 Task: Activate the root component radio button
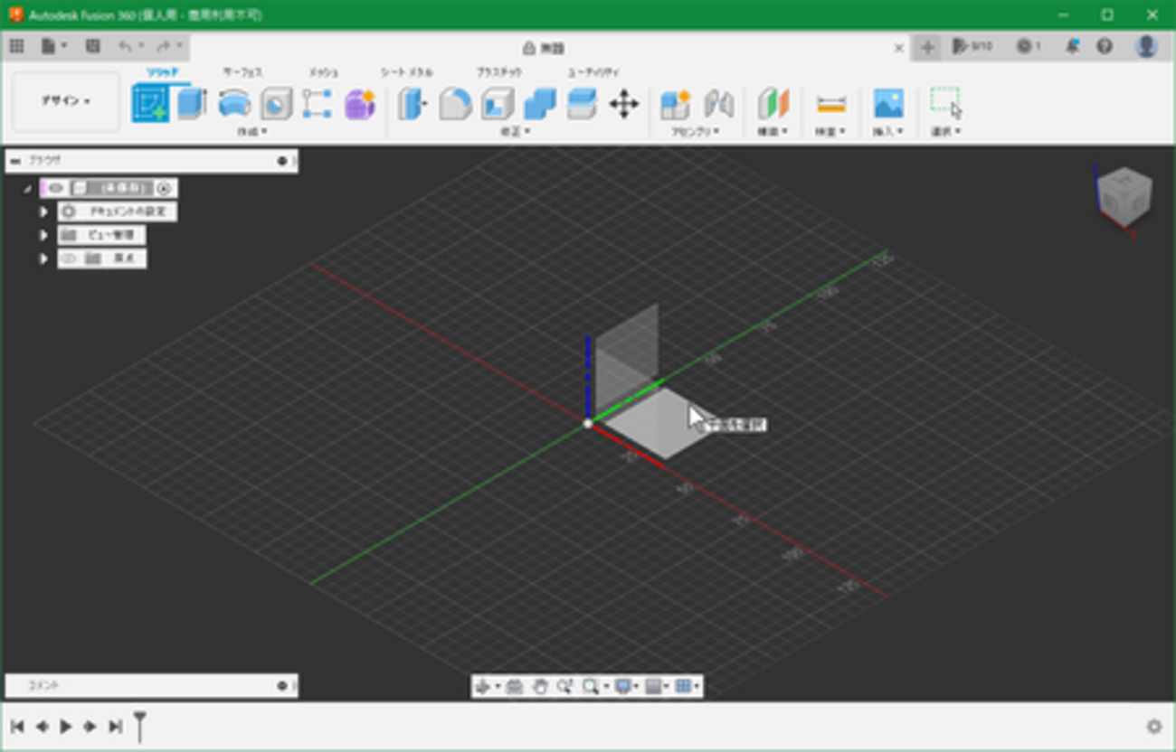click(x=164, y=188)
